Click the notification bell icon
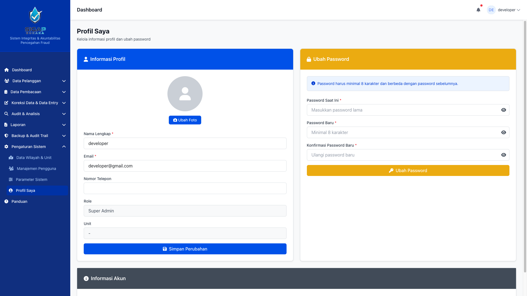The width and height of the screenshot is (527, 296). 478,10
